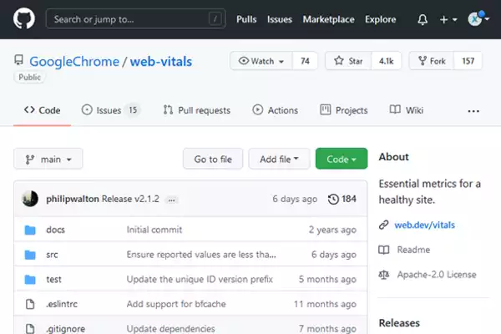The width and height of the screenshot is (501, 334).
Task: Open Ensure reported values commit message
Action: coord(201,255)
